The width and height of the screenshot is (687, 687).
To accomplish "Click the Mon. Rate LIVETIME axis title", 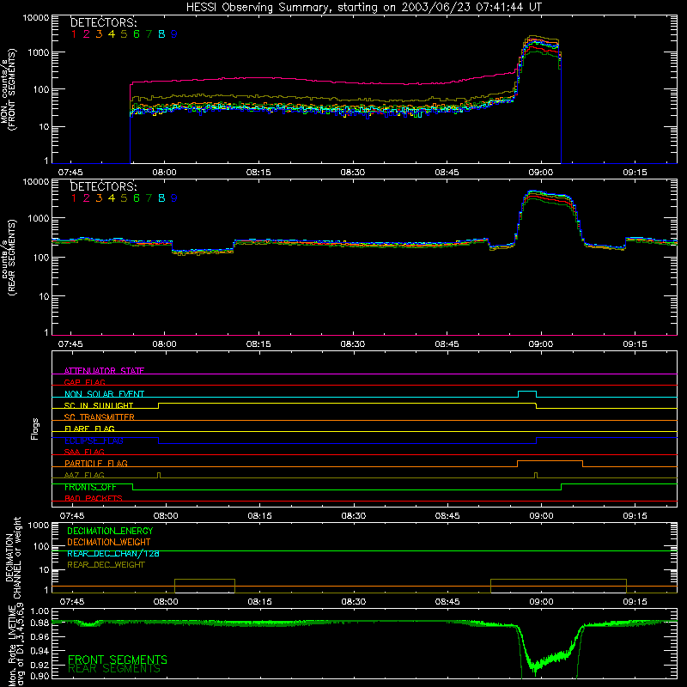I will pyautogui.click(x=12, y=645).
